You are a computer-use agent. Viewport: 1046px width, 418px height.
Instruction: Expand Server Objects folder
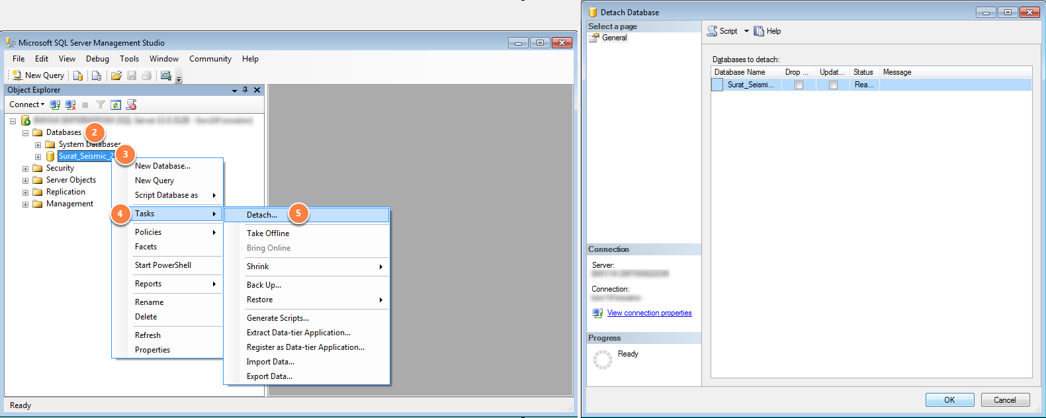coord(25,181)
